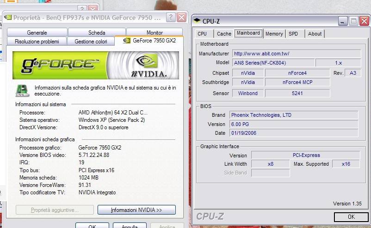Image resolution: width=371 pixels, height=228 pixels.
Task: Select the Risoluzione problemi tab
Action: coord(37,41)
